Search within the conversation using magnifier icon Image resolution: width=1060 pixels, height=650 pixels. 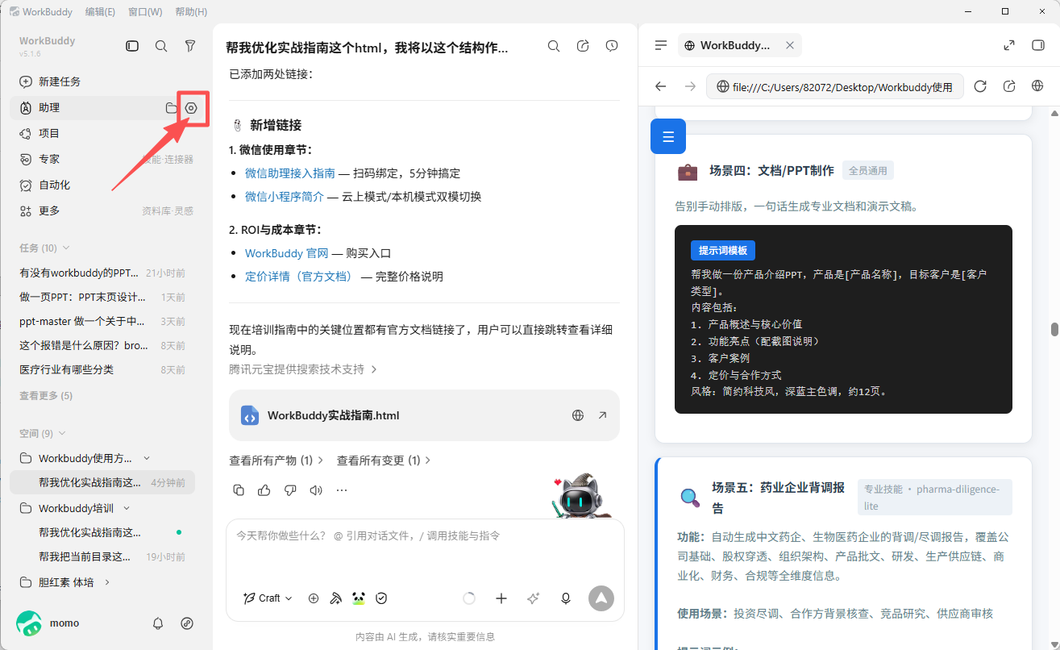tap(554, 46)
